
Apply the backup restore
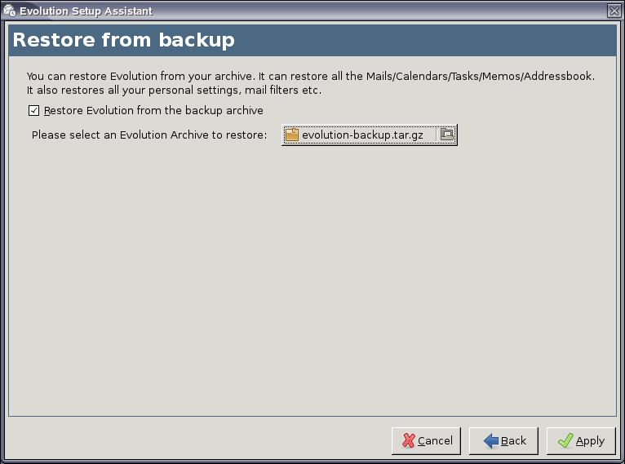coord(581,441)
